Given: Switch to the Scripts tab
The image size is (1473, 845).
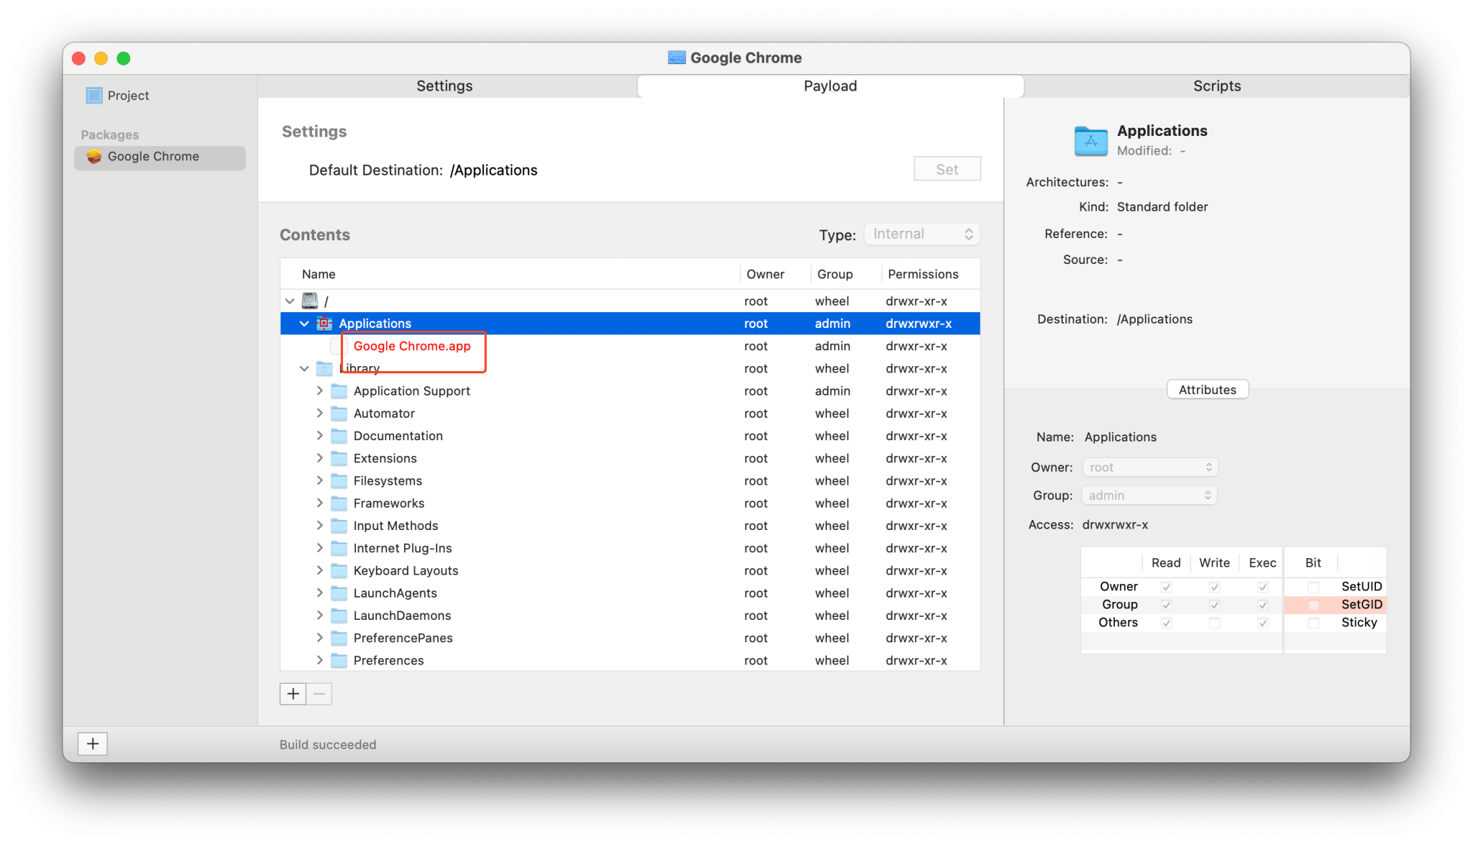Looking at the screenshot, I should click(1216, 86).
